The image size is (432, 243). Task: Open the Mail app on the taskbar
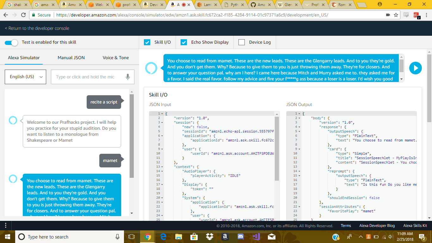271,237
